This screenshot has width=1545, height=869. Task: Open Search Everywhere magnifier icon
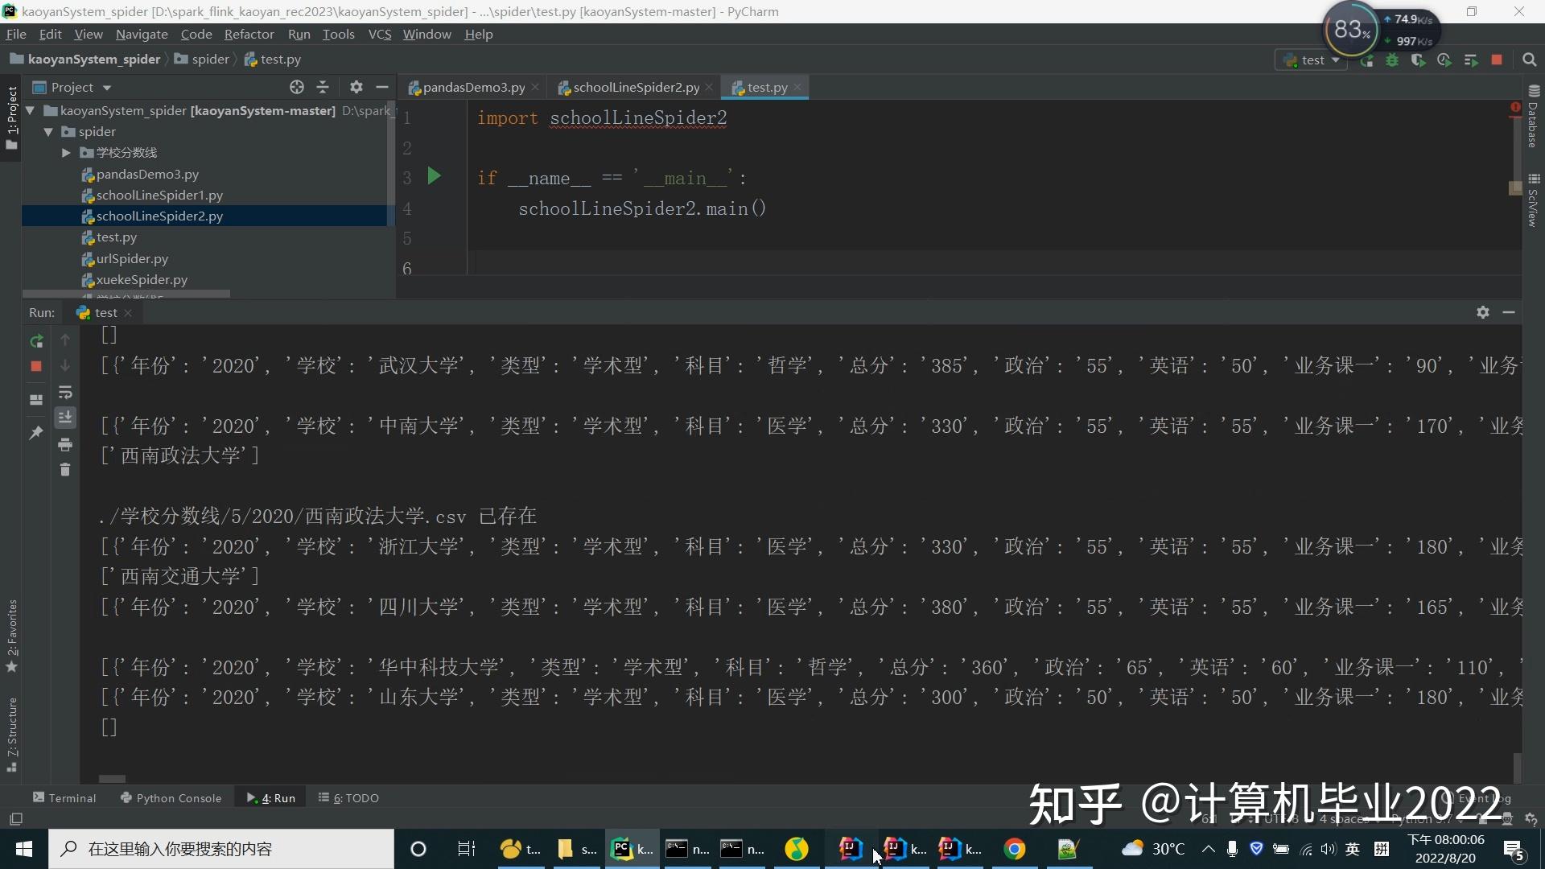coord(1529,60)
